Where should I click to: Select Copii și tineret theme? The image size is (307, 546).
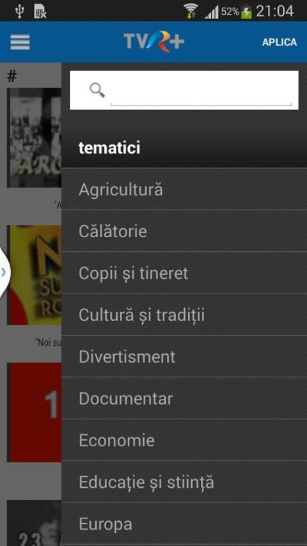184,272
